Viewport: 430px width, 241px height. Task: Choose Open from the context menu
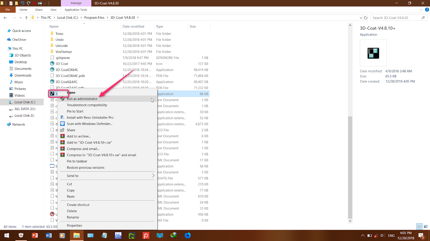(x=107, y=93)
